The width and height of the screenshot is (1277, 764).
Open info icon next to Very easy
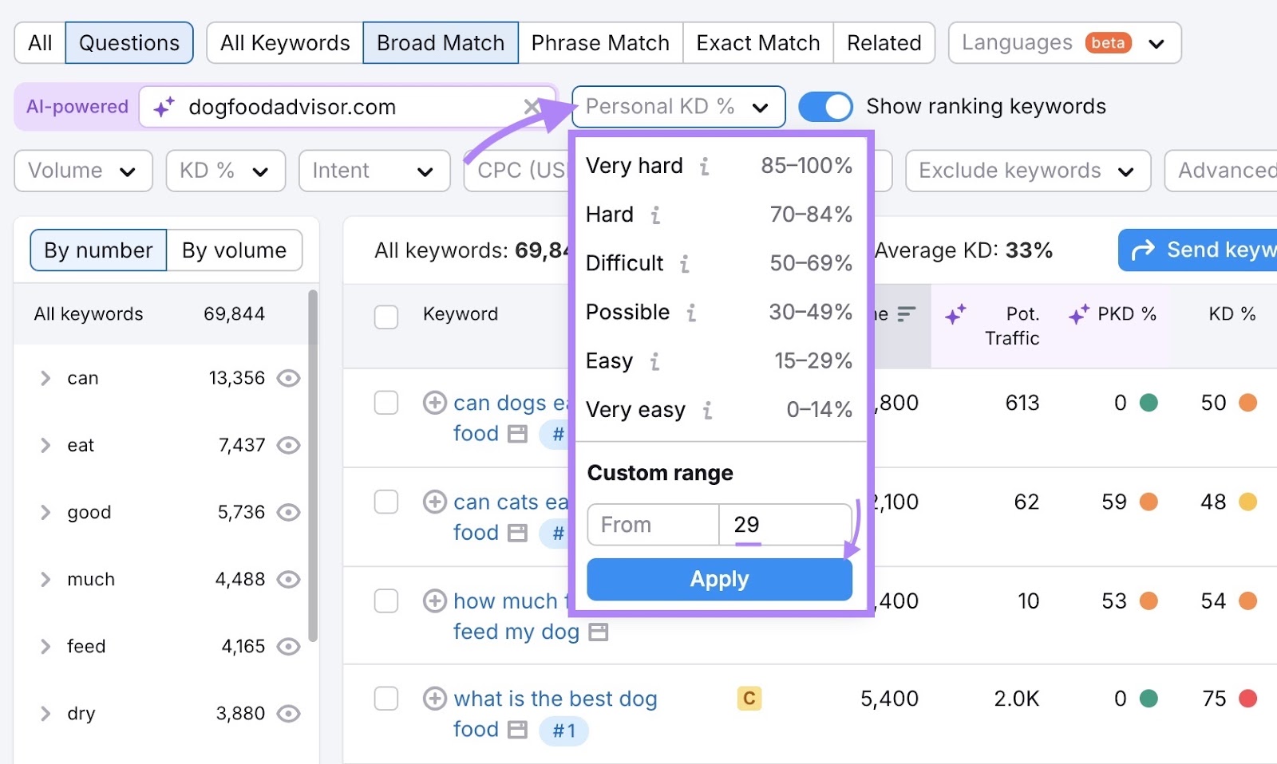707,410
